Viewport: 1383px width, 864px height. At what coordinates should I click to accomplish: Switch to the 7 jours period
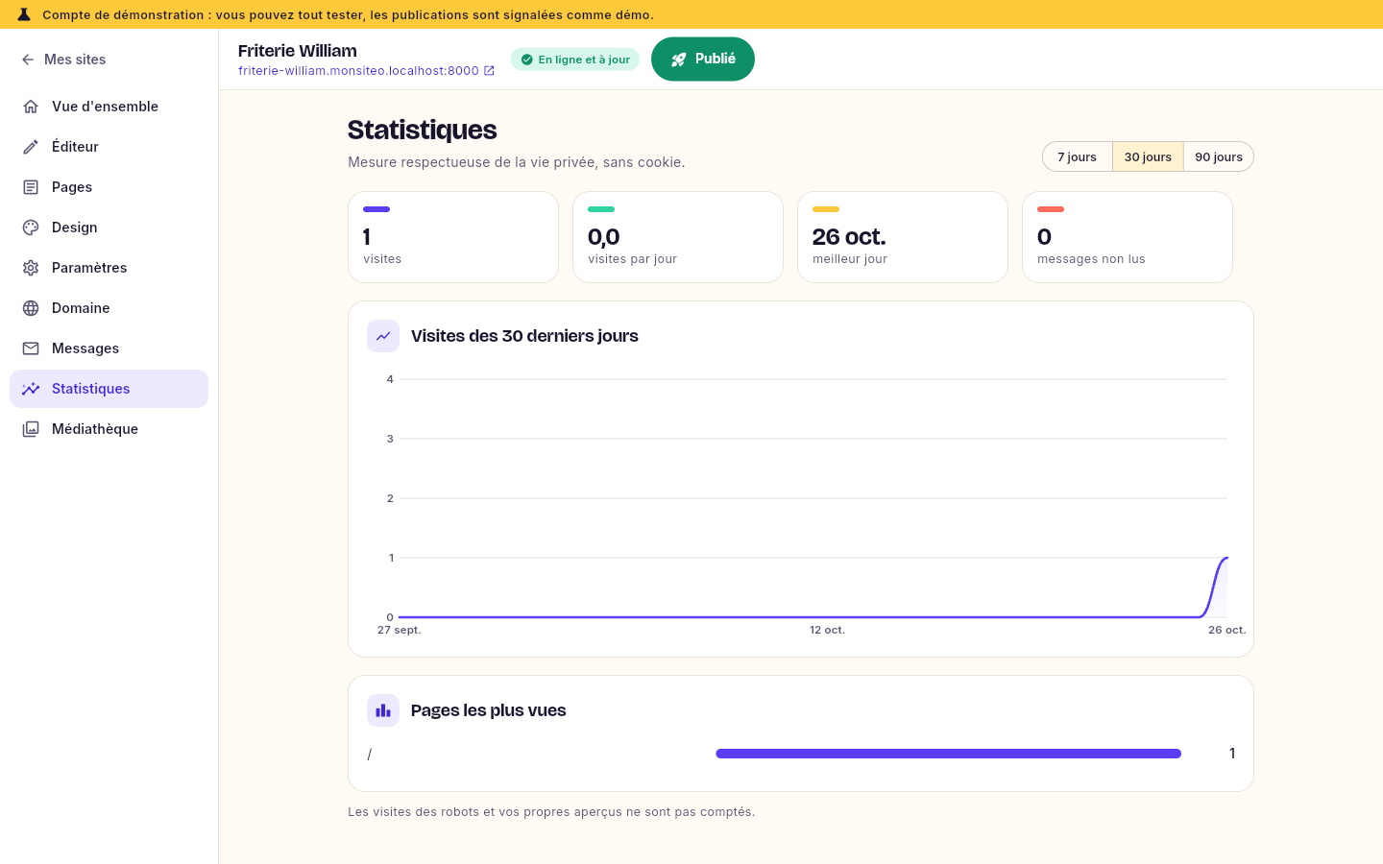[x=1077, y=156]
